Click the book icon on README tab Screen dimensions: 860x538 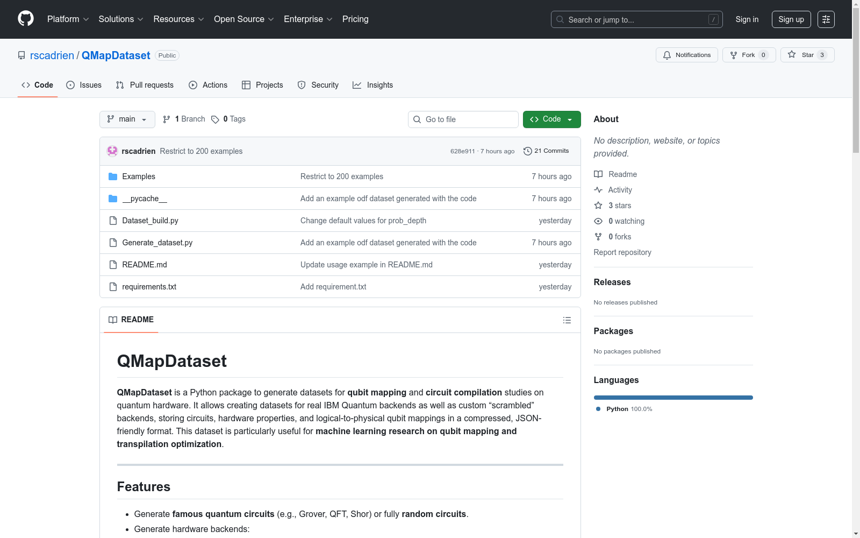click(x=113, y=320)
